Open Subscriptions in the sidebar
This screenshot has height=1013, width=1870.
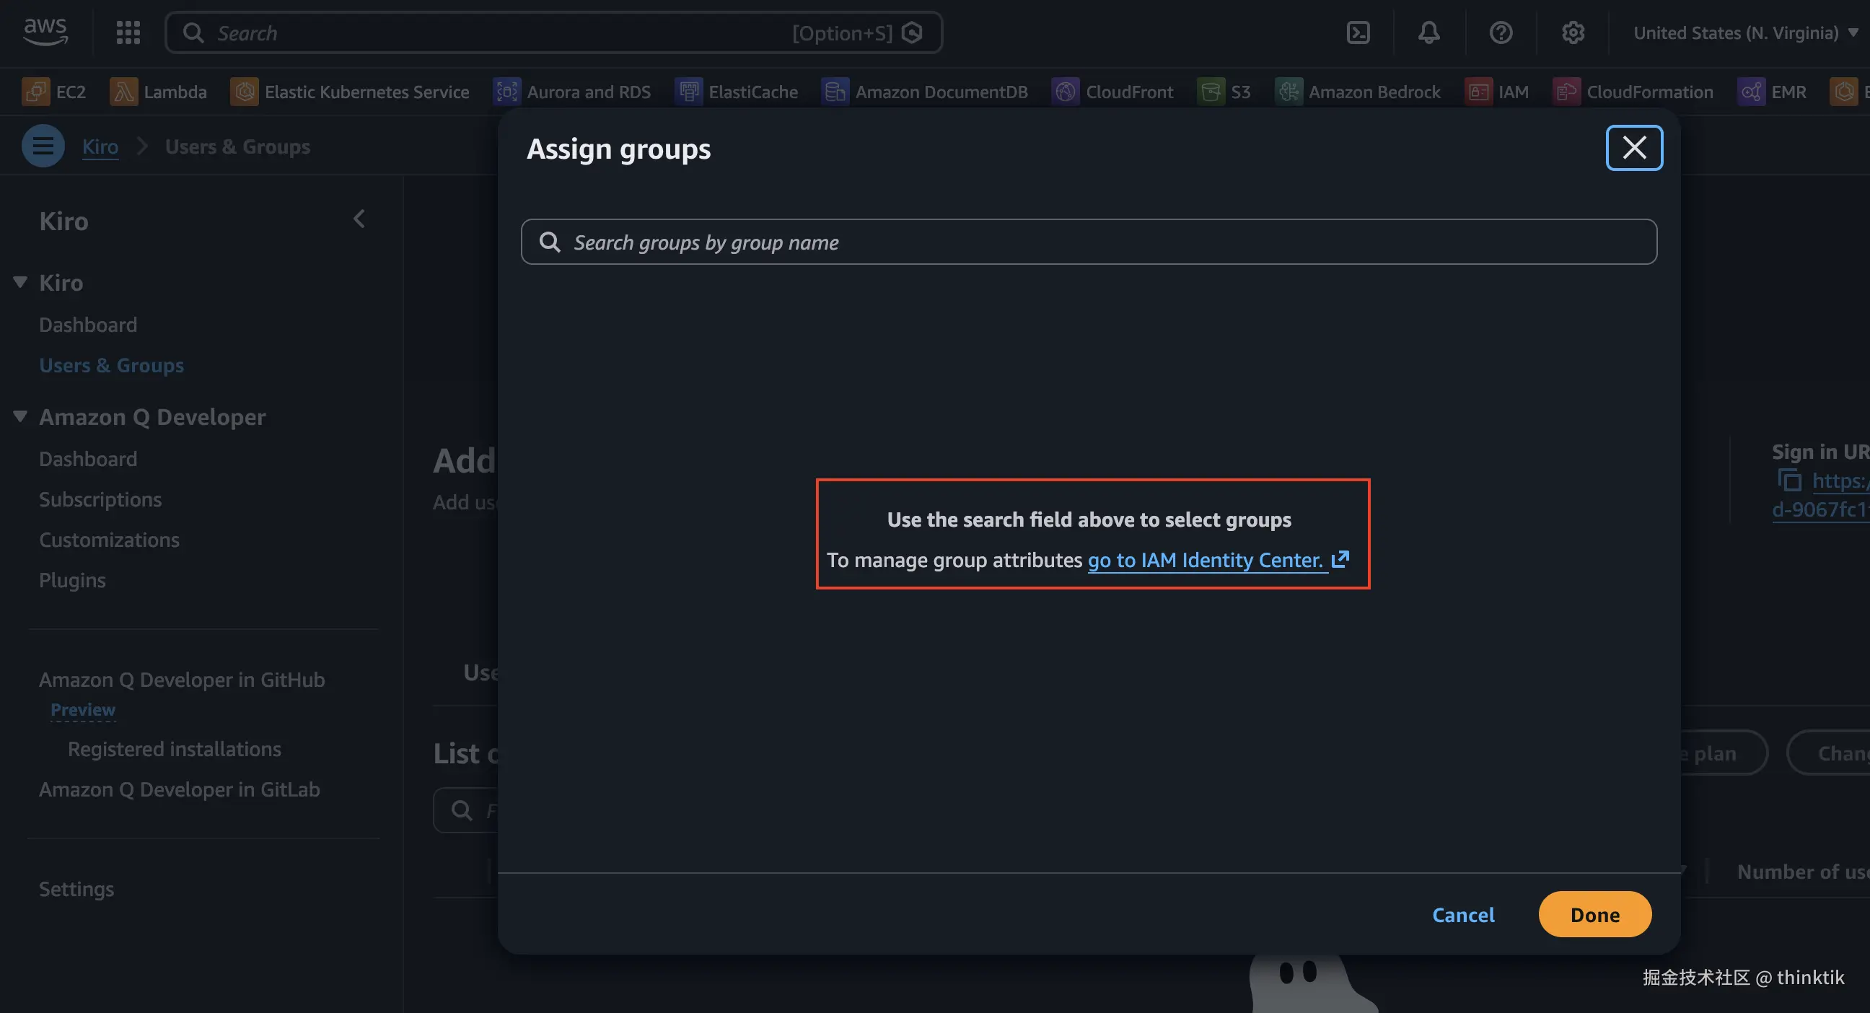(x=100, y=499)
